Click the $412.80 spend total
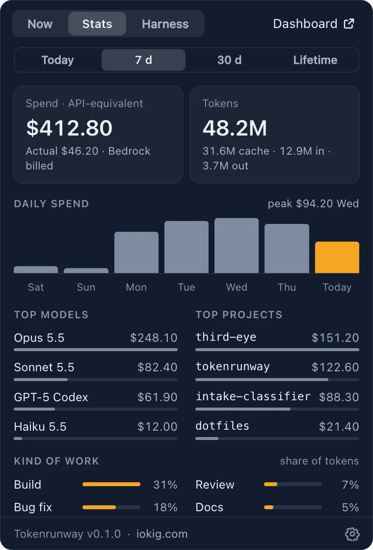The height and width of the screenshot is (550, 373). pyautogui.click(x=69, y=128)
